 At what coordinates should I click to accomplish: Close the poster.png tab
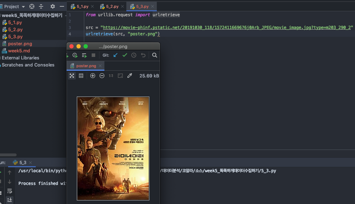pyautogui.click(x=100, y=66)
